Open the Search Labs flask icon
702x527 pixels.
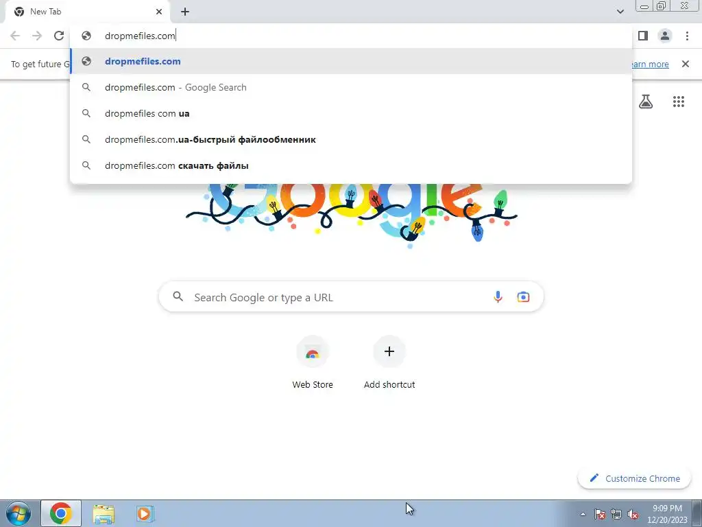[646, 102]
